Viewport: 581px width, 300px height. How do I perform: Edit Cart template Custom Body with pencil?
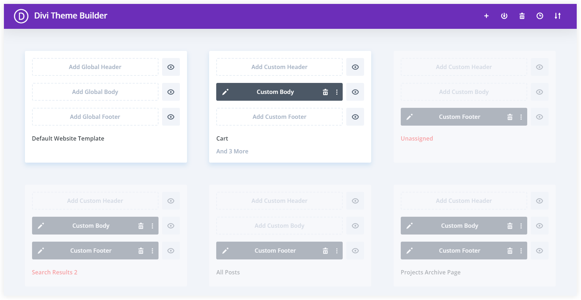[x=225, y=92]
